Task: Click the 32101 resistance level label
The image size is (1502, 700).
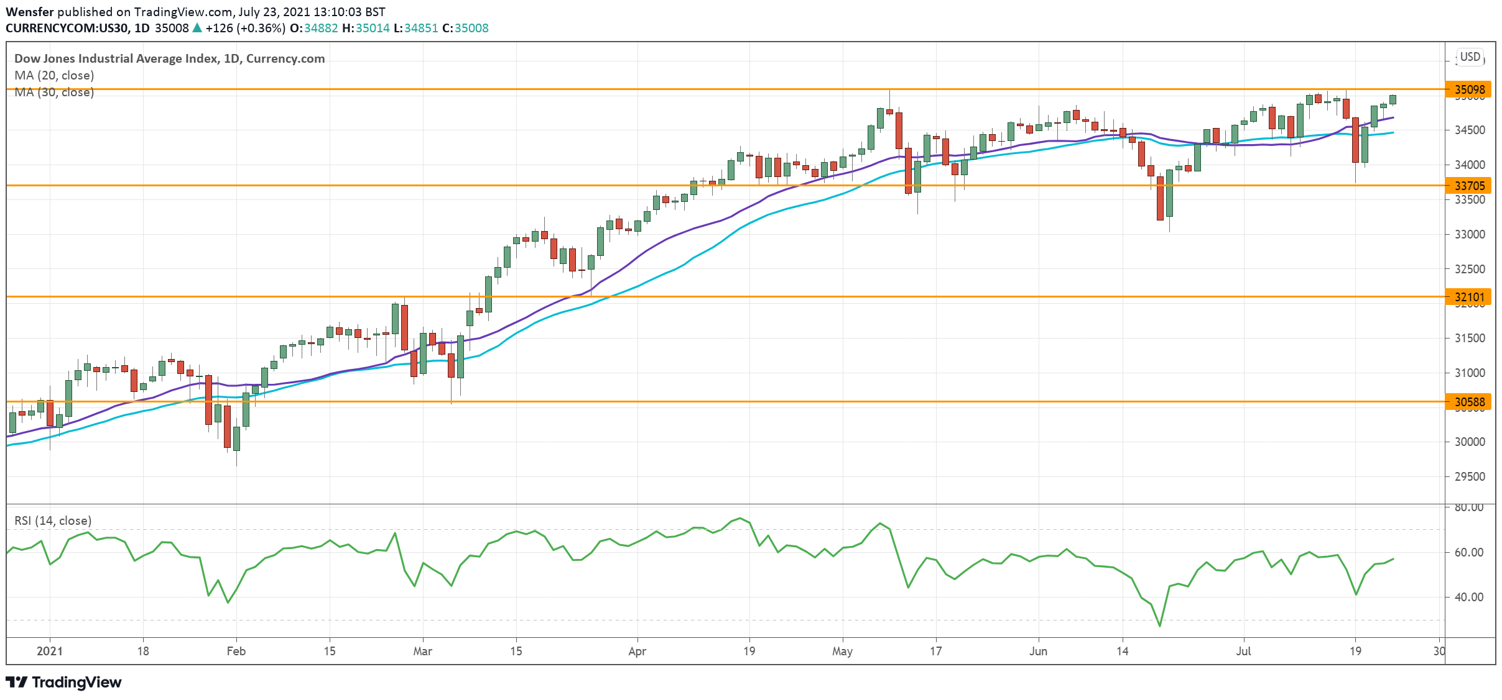Action: tap(1469, 297)
